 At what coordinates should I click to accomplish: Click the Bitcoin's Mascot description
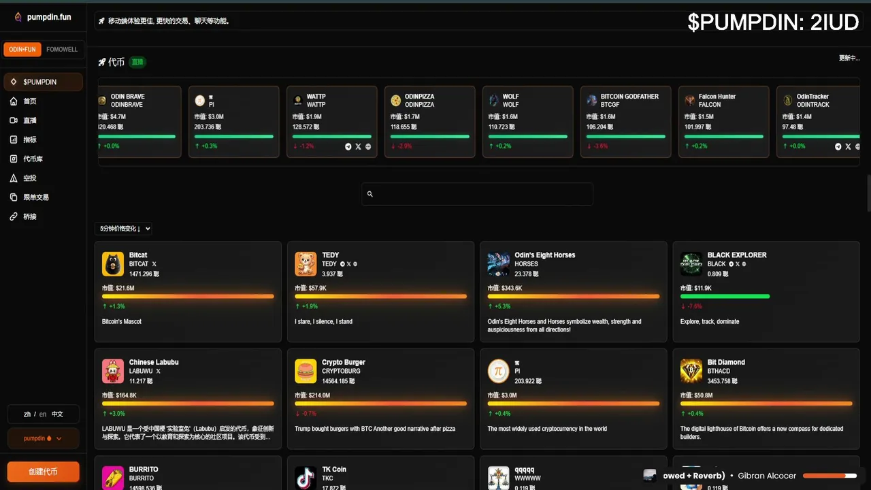122,321
